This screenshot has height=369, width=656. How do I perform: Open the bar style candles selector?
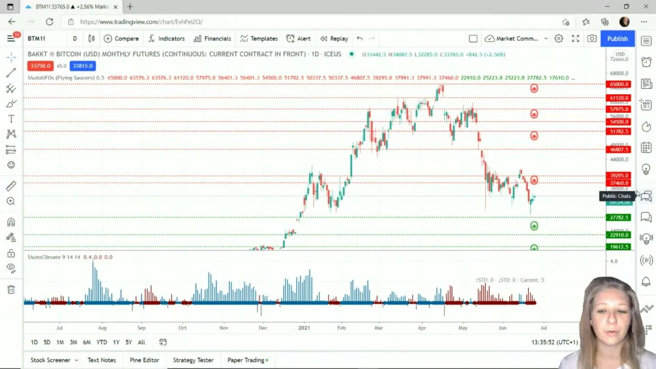point(91,38)
